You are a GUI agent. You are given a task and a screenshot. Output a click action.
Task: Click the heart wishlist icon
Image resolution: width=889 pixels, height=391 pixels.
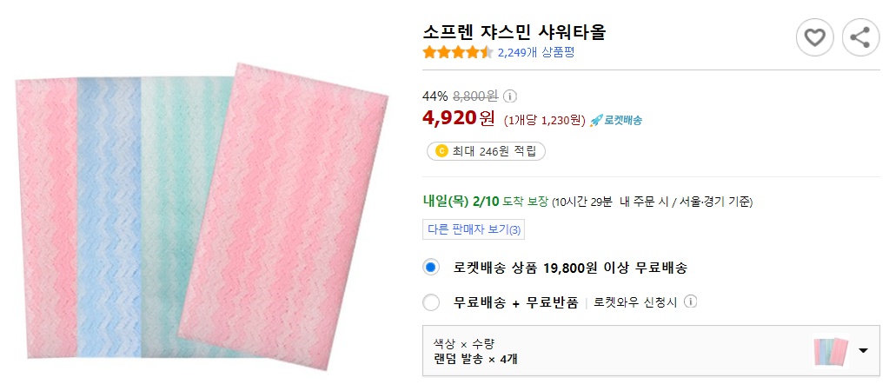click(814, 37)
